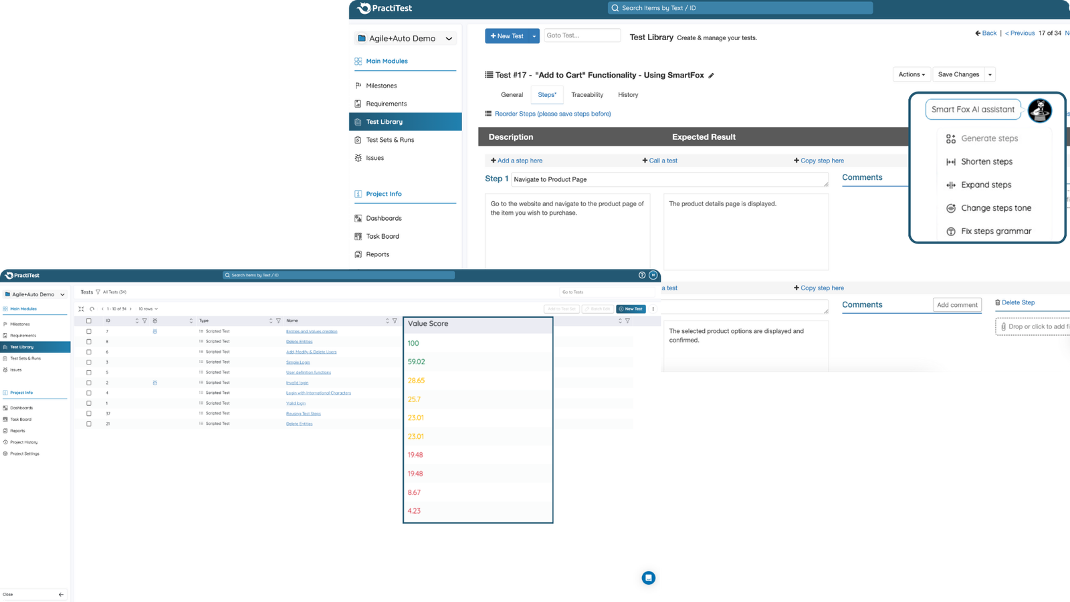Tick the checkbox for test ID 5
Viewport: 1070px width, 602px height.
pos(89,373)
